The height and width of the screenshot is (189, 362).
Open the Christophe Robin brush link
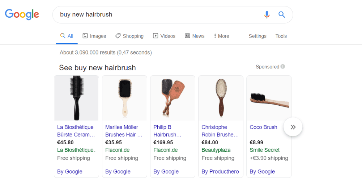(220, 131)
